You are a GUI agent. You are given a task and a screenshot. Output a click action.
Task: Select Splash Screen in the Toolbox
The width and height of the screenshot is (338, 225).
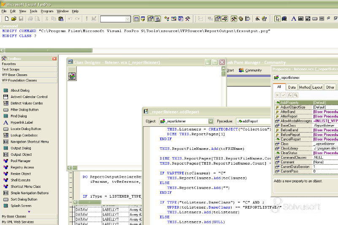point(21,206)
